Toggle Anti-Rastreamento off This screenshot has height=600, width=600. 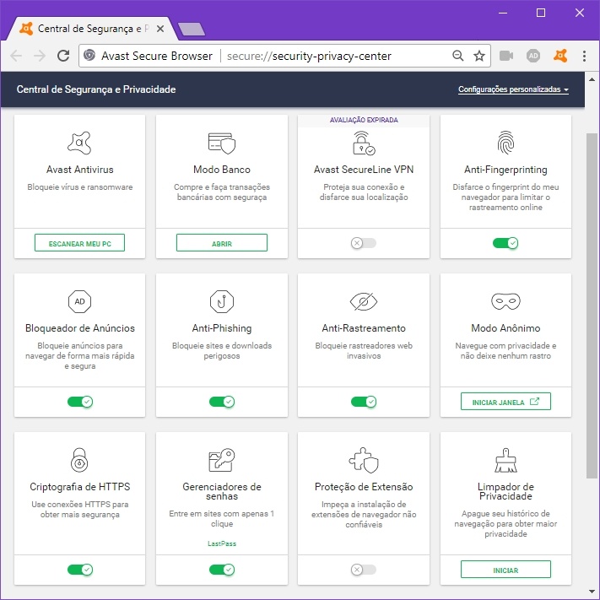click(364, 402)
